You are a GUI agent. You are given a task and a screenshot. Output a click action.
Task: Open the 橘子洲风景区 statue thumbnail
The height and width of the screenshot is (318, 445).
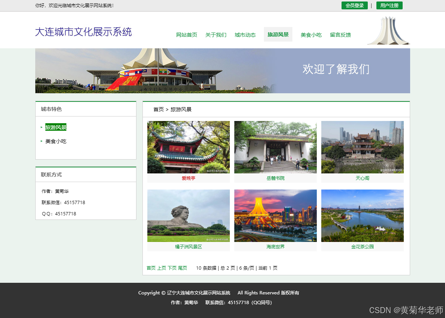[189, 216]
